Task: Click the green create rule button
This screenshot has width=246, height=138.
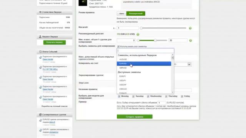Action: pyautogui.click(x=135, y=117)
